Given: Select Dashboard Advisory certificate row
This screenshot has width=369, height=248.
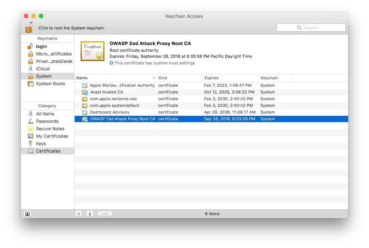Looking at the screenshot, I should coord(211,112).
